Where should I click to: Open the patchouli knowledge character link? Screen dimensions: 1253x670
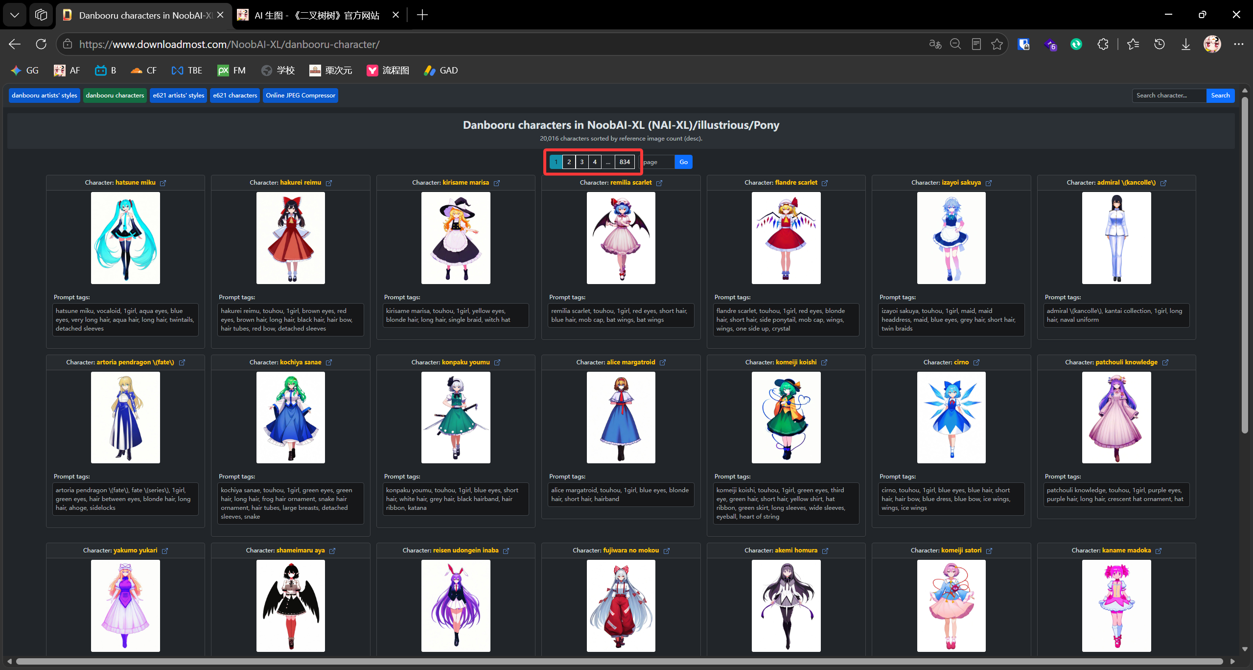point(1126,362)
